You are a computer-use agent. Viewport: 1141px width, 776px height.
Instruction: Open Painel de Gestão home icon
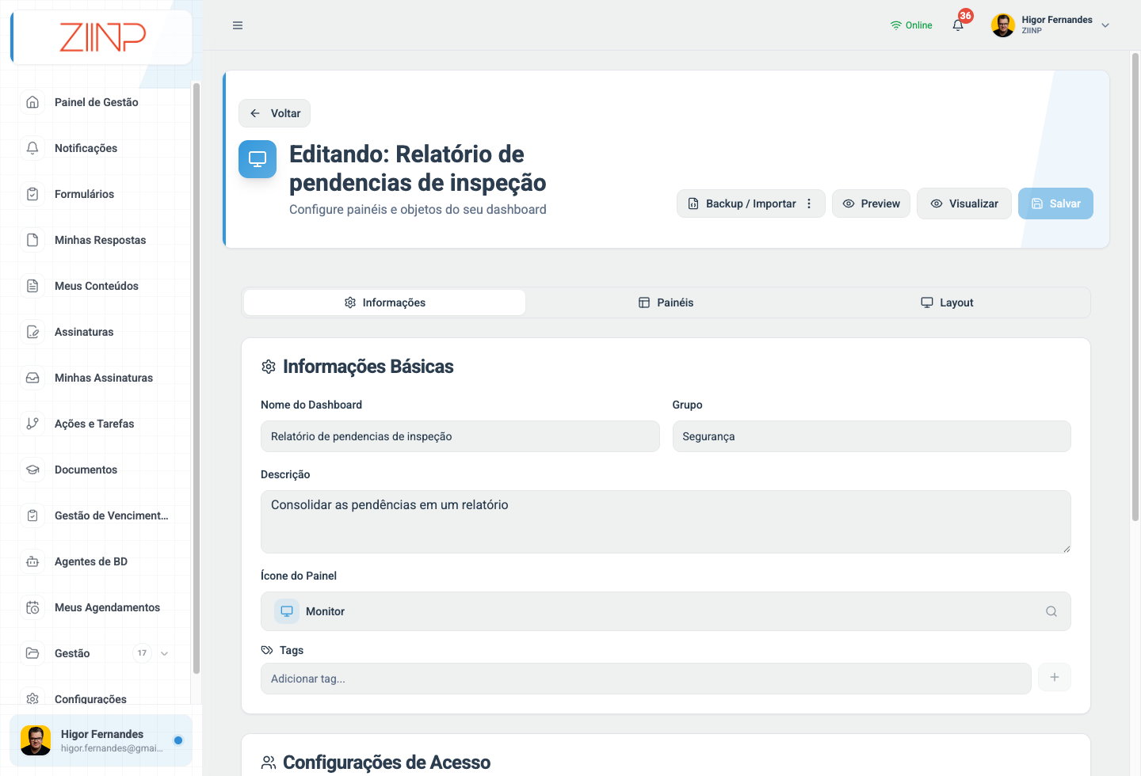coord(32,102)
